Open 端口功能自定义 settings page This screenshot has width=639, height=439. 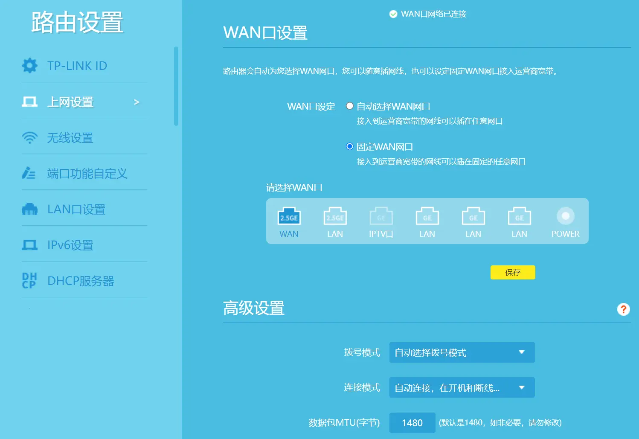tap(87, 174)
